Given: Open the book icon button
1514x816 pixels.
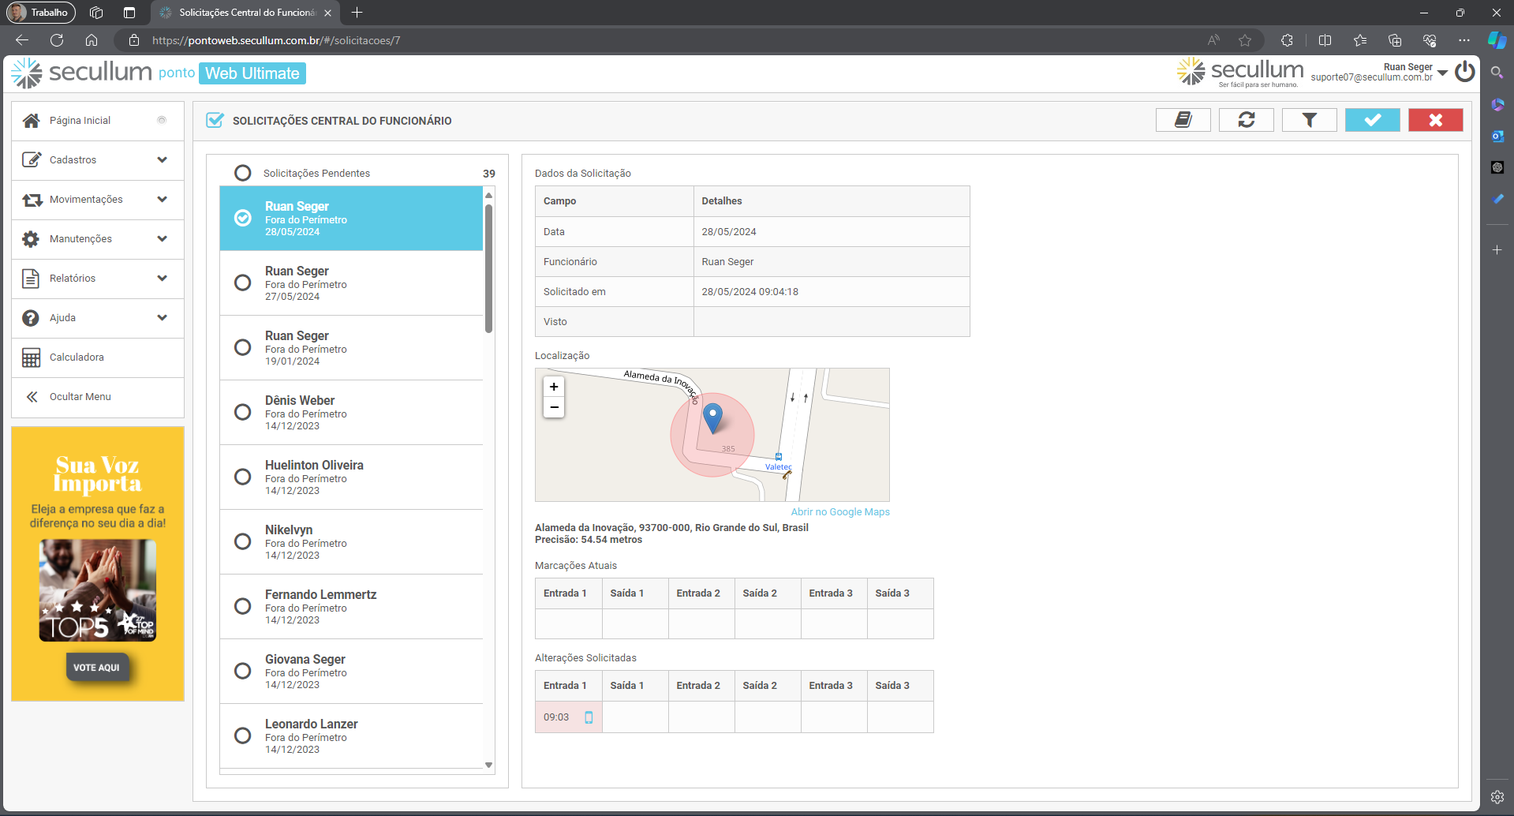Looking at the screenshot, I should (1183, 120).
